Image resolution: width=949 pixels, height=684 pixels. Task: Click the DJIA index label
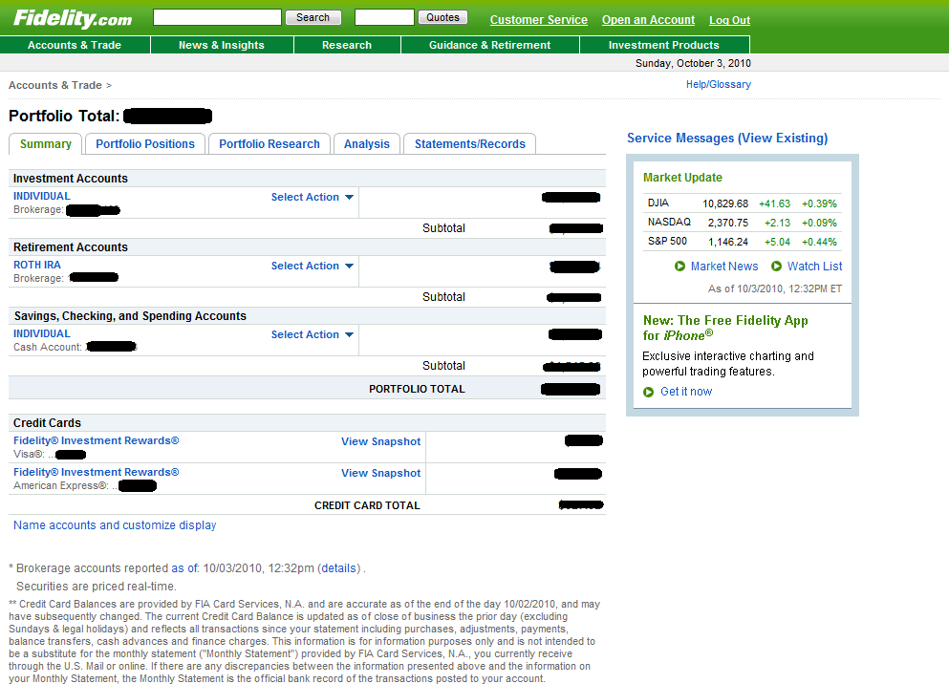(x=658, y=203)
